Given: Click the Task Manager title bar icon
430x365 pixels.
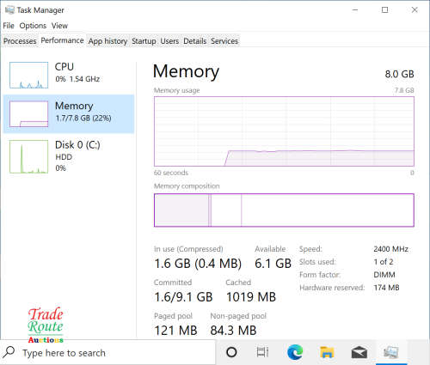Looking at the screenshot, I should click(x=9, y=9).
